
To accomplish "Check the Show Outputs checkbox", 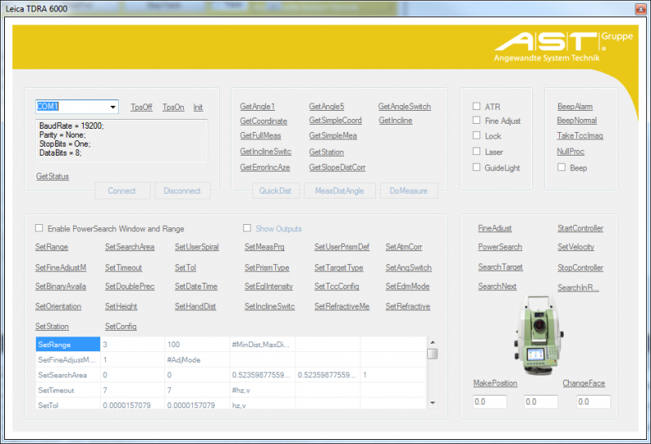I will click(247, 228).
